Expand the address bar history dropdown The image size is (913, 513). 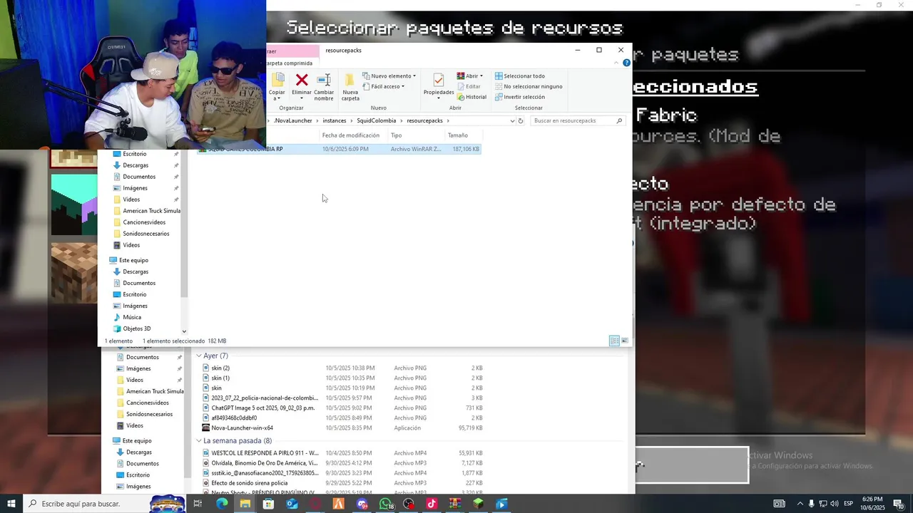coord(512,120)
